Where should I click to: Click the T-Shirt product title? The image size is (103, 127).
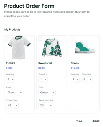coord(10,63)
